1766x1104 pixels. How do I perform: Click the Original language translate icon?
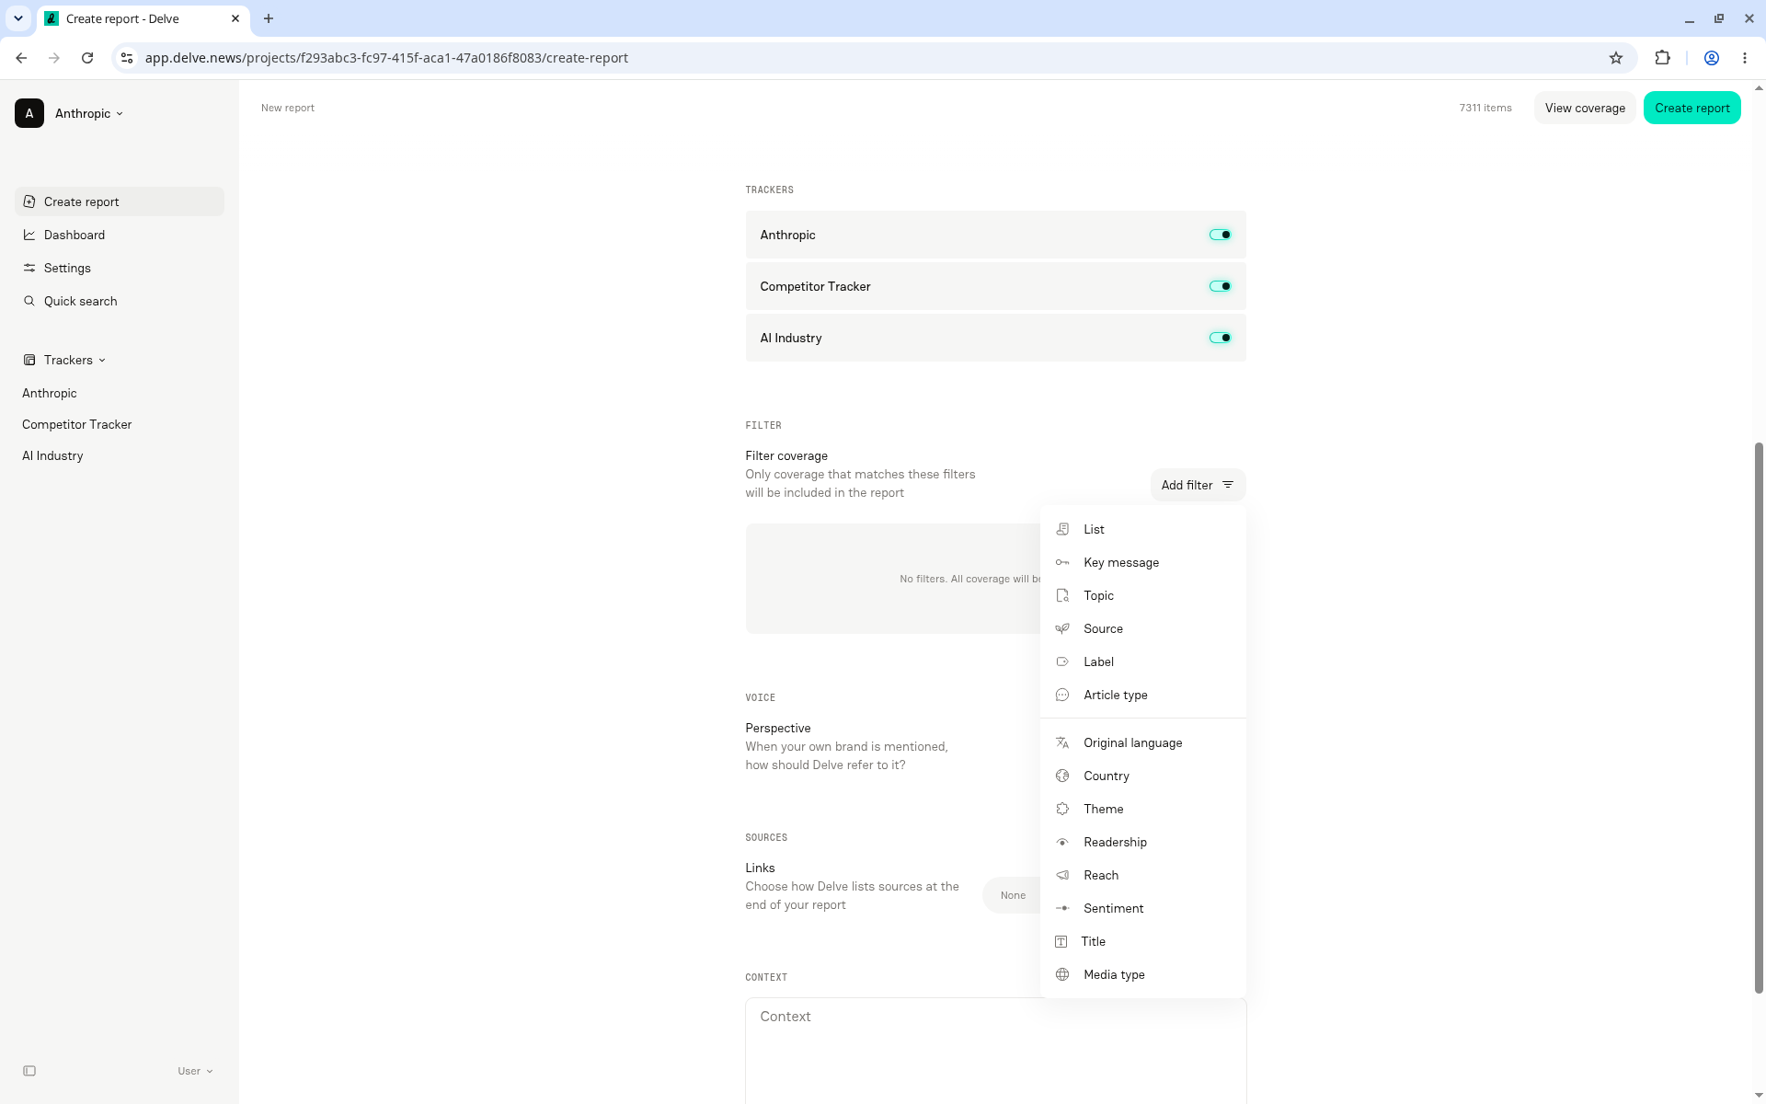1062,742
